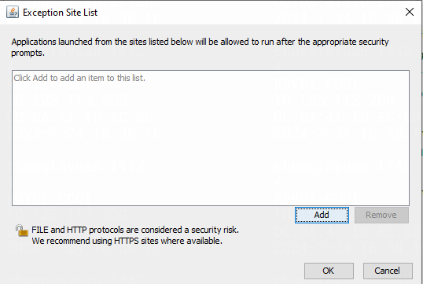Click the 'FILE and HTTP protocols' warning line
The image size is (423, 284).
click(x=135, y=230)
